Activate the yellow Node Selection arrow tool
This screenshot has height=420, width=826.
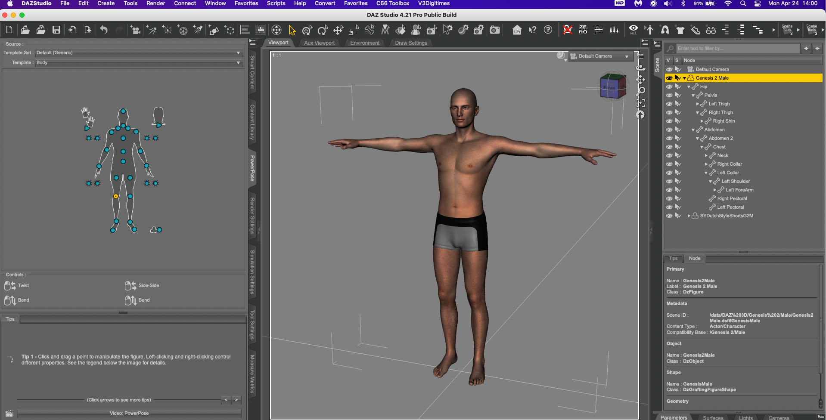point(292,30)
